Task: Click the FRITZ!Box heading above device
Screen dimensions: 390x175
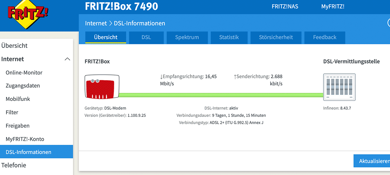Action: pos(97,62)
